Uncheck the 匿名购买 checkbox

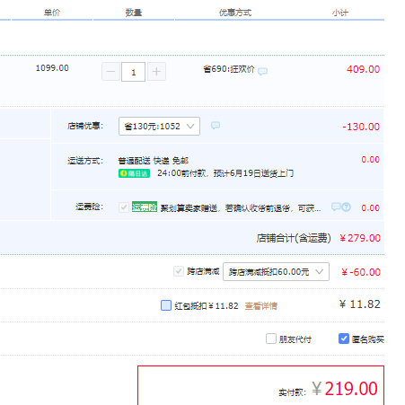click(x=344, y=339)
